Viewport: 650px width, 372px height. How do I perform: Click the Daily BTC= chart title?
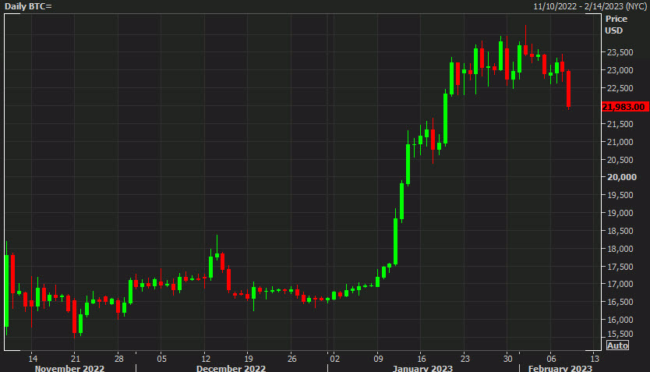click(28, 6)
